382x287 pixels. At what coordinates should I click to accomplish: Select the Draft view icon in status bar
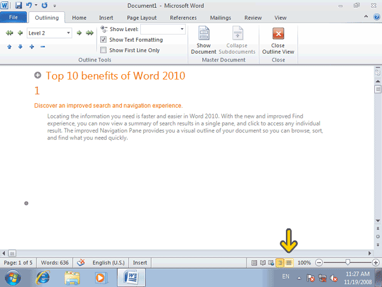pos(289,263)
